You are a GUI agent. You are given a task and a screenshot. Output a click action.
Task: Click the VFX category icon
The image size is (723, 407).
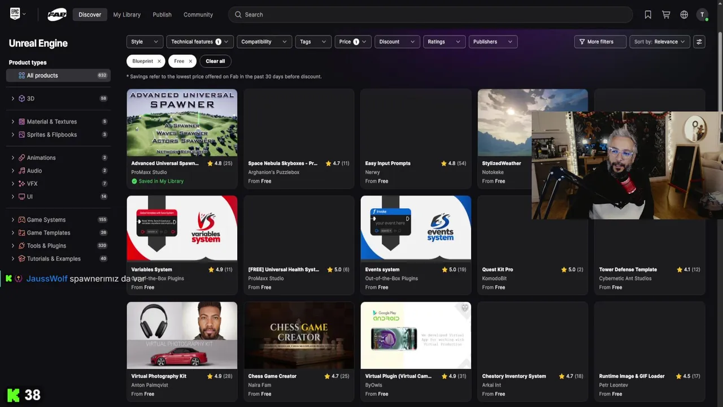pyautogui.click(x=21, y=184)
